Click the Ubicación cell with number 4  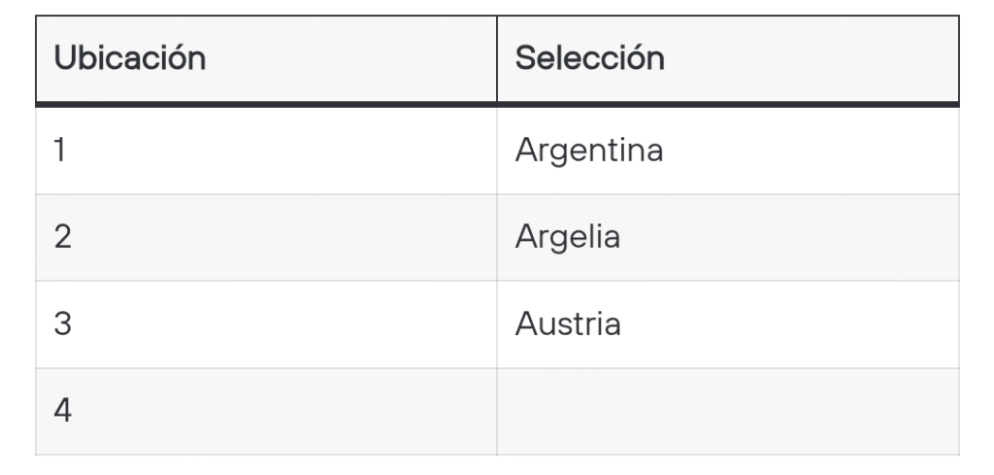266,411
